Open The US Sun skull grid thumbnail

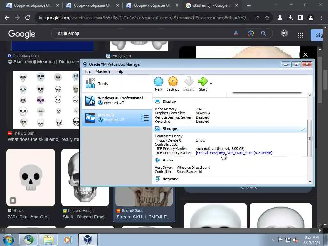coord(46,100)
